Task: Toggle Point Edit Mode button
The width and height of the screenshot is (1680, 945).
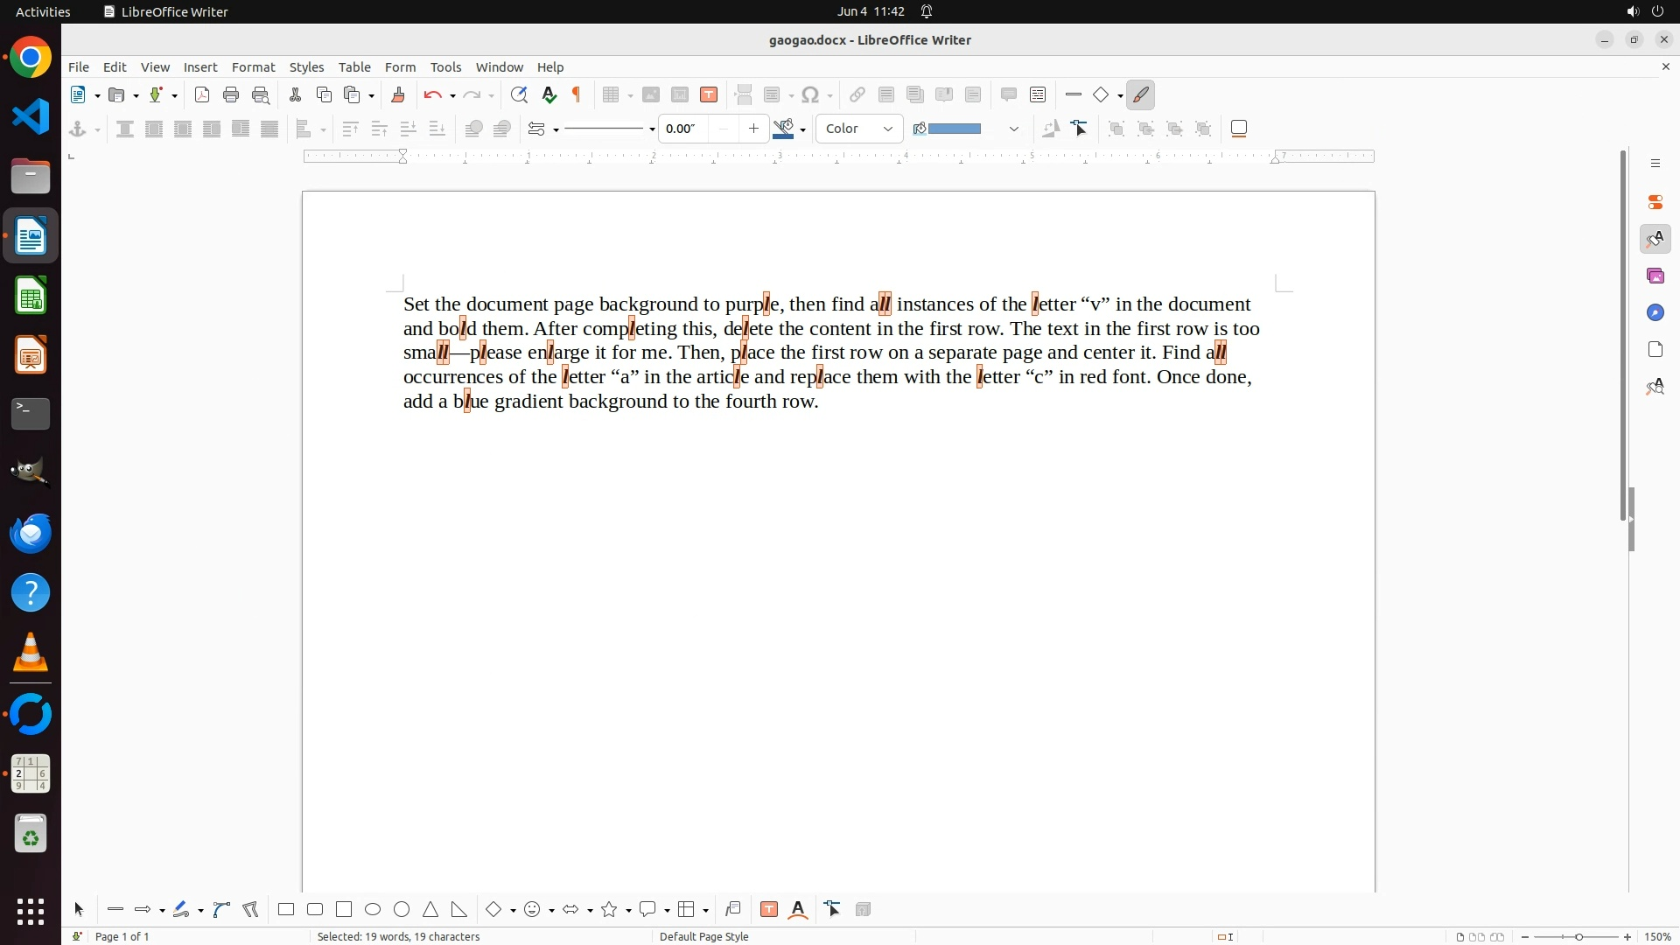Action: (1080, 129)
